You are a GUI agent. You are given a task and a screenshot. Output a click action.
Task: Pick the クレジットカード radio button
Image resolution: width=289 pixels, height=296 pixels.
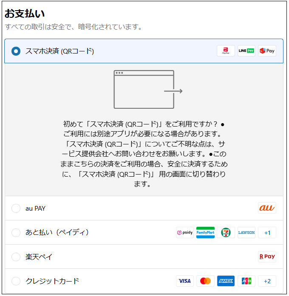16,281
